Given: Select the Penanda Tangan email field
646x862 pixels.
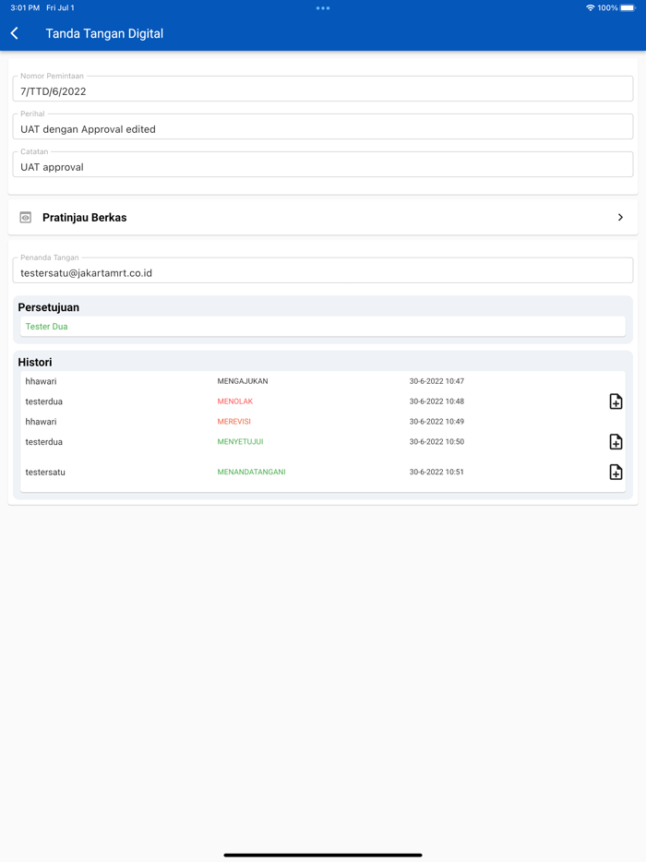Looking at the screenshot, I should click(x=323, y=272).
